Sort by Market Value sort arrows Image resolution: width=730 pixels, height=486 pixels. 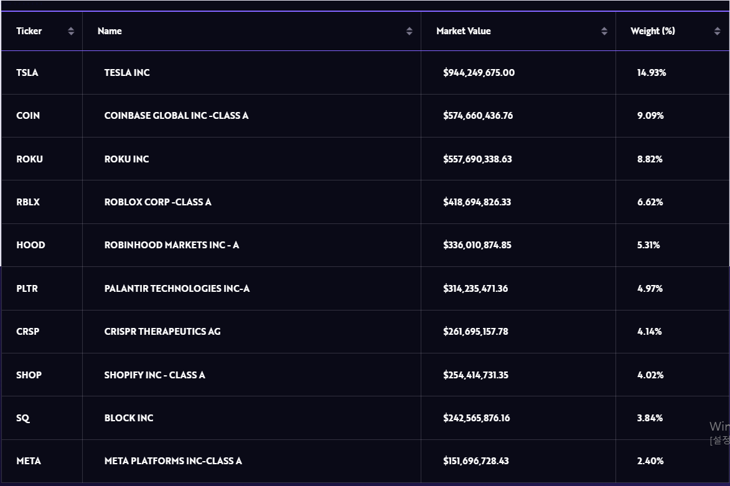click(x=604, y=31)
